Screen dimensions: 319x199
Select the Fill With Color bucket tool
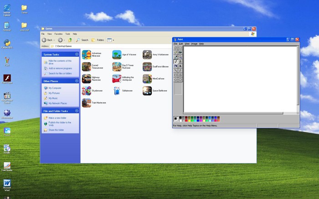[x=180, y=52]
